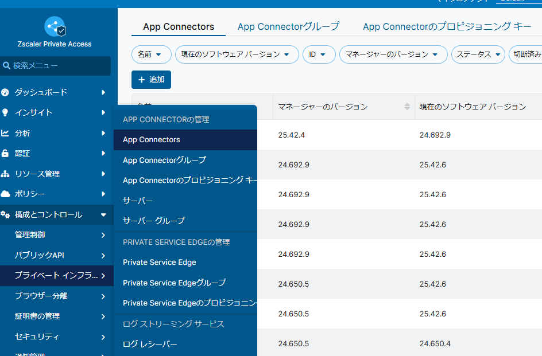Expand the リソース管理 submenu arrow

tap(103, 174)
